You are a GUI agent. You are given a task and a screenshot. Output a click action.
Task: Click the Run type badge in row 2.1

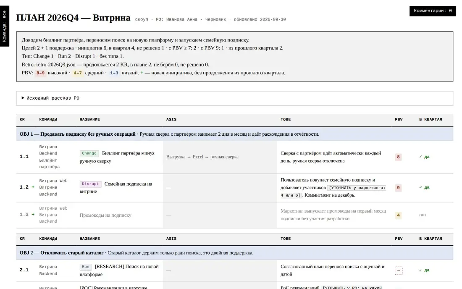click(85, 267)
